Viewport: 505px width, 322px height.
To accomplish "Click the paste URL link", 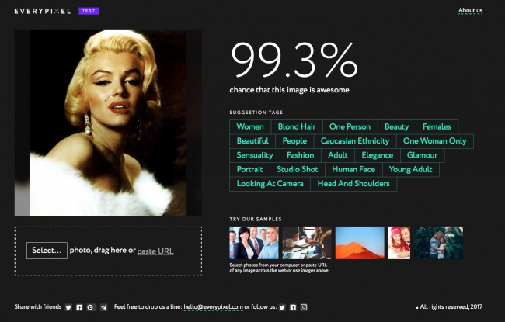I will (155, 251).
